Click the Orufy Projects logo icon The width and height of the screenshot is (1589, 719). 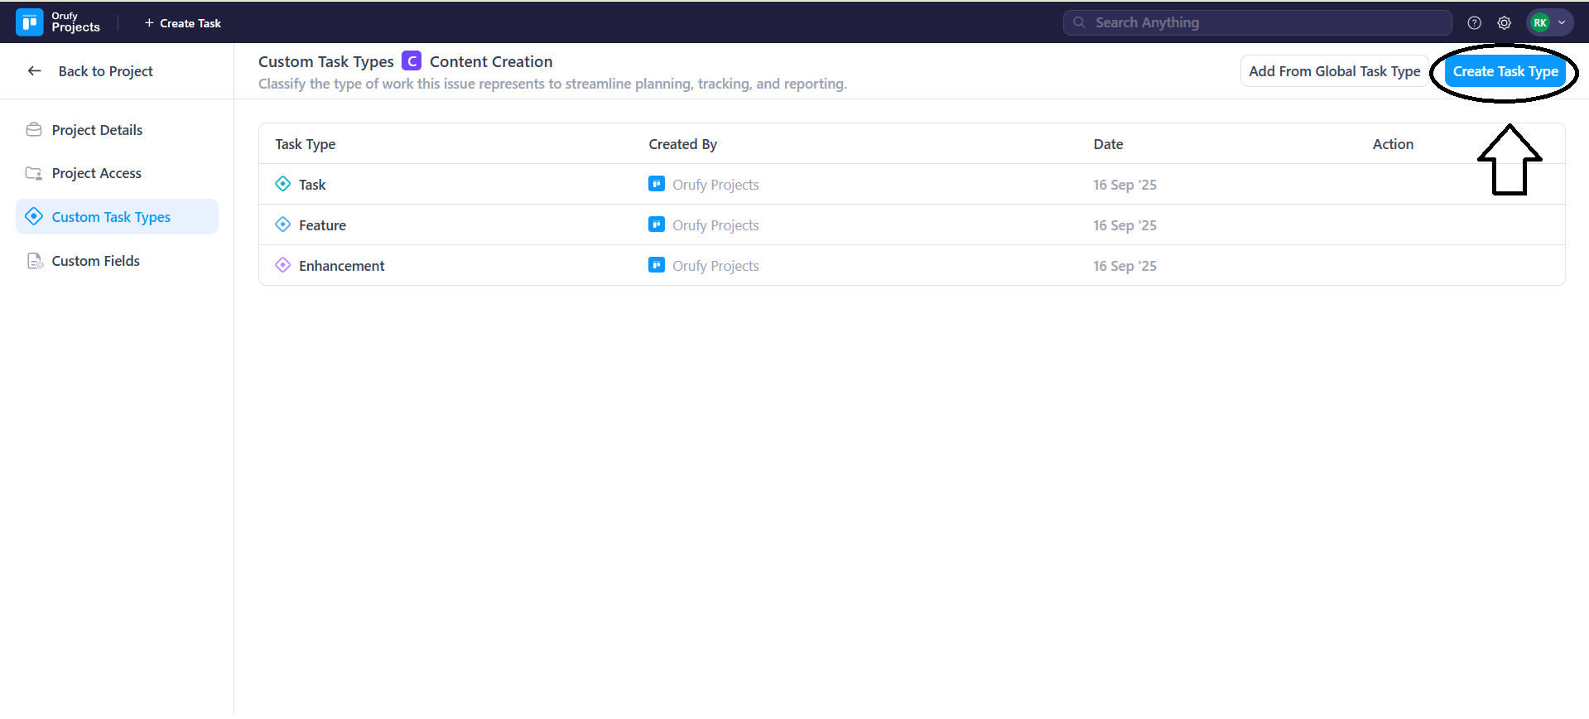[29, 22]
